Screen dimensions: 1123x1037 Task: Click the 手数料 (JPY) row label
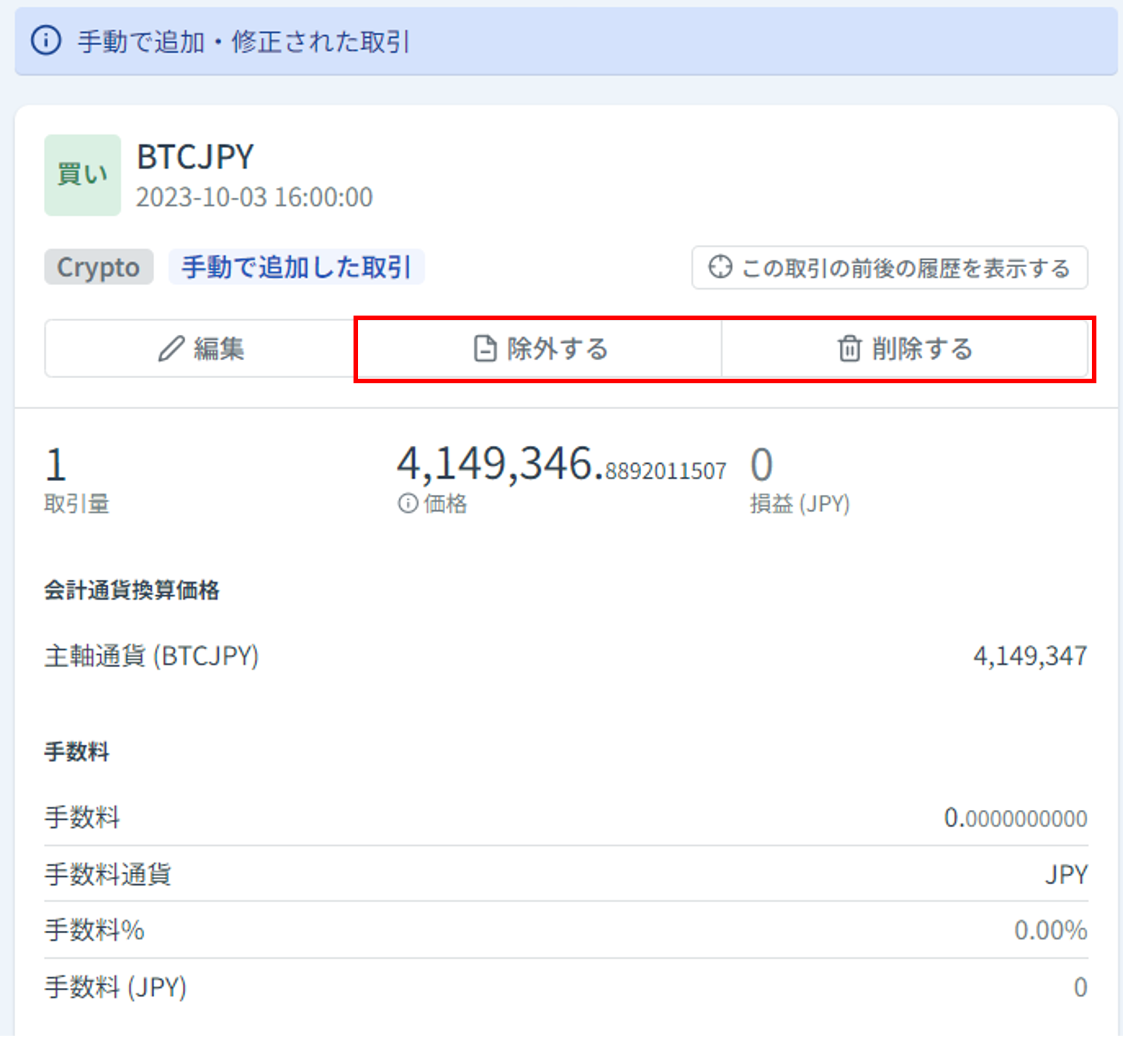click(x=116, y=987)
